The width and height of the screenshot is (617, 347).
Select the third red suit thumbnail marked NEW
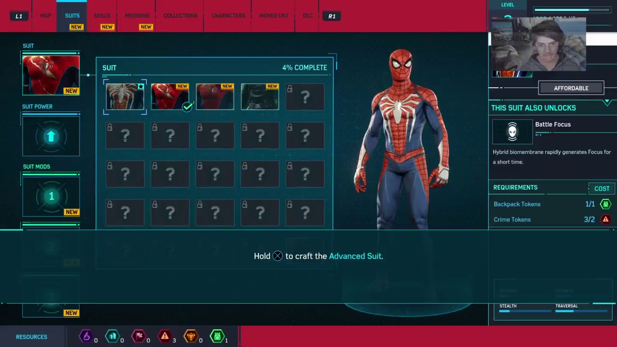(x=215, y=97)
